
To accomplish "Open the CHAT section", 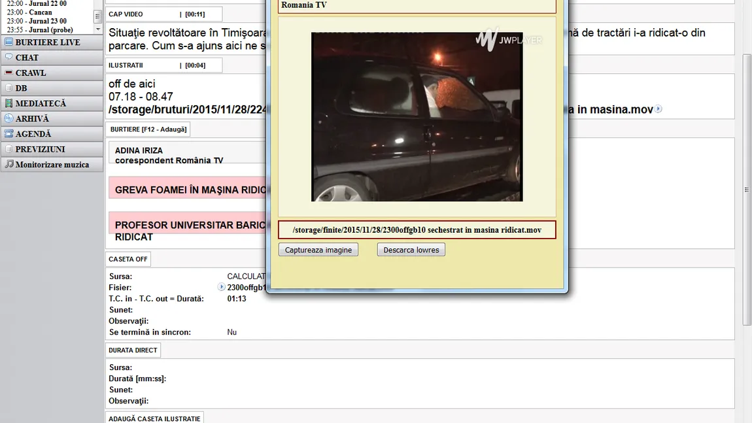I will [x=52, y=58].
